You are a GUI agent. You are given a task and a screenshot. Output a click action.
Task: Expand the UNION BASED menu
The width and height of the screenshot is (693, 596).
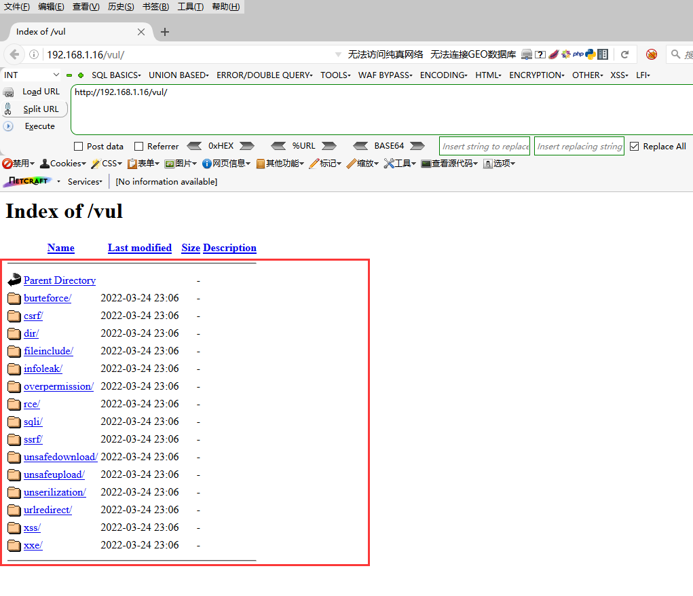[179, 75]
